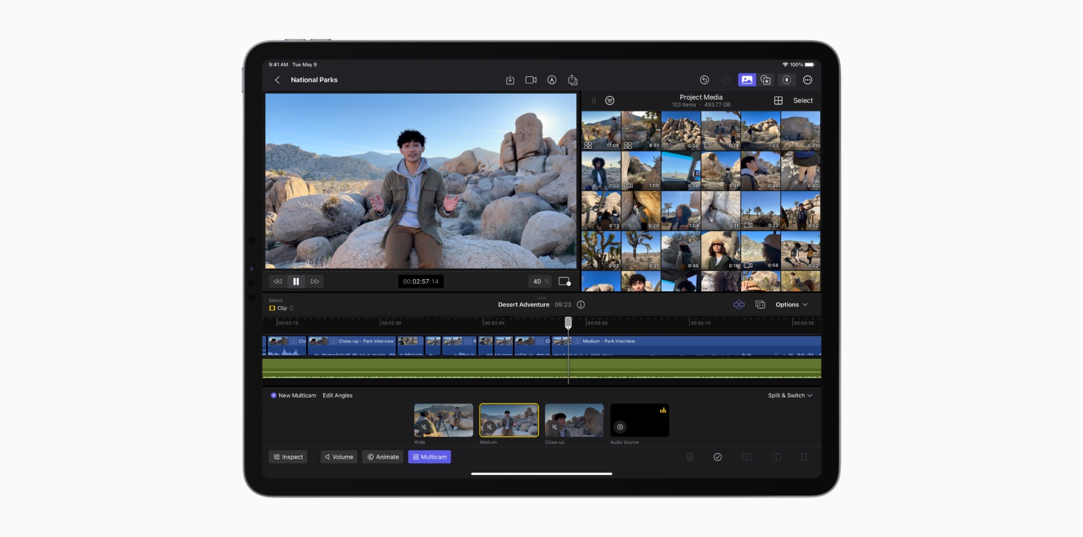Tap Select in Project Media browser
This screenshot has width=1083, height=537.
[x=803, y=101]
